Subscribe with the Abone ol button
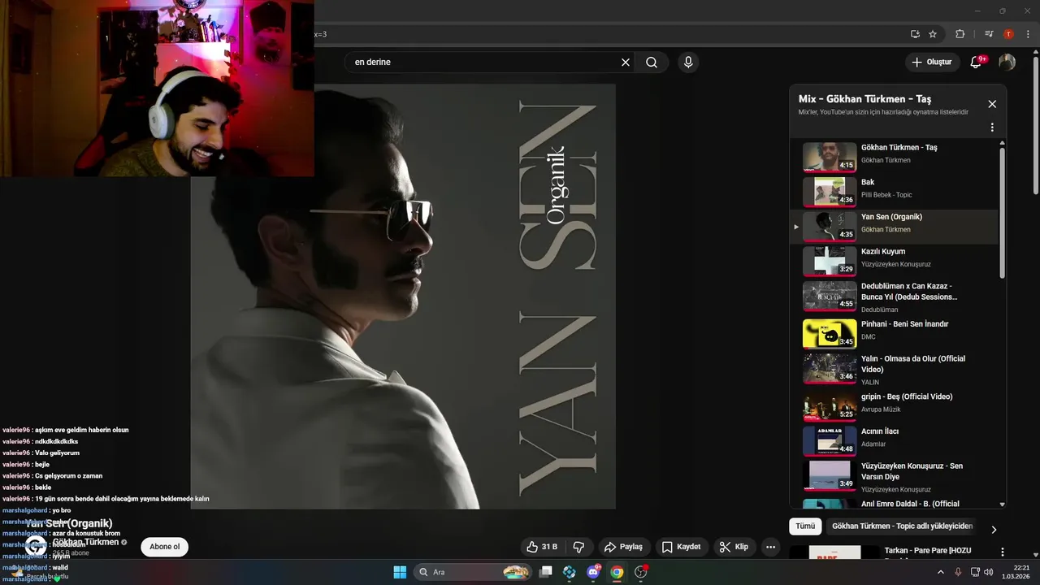The height and width of the screenshot is (585, 1040). click(165, 547)
